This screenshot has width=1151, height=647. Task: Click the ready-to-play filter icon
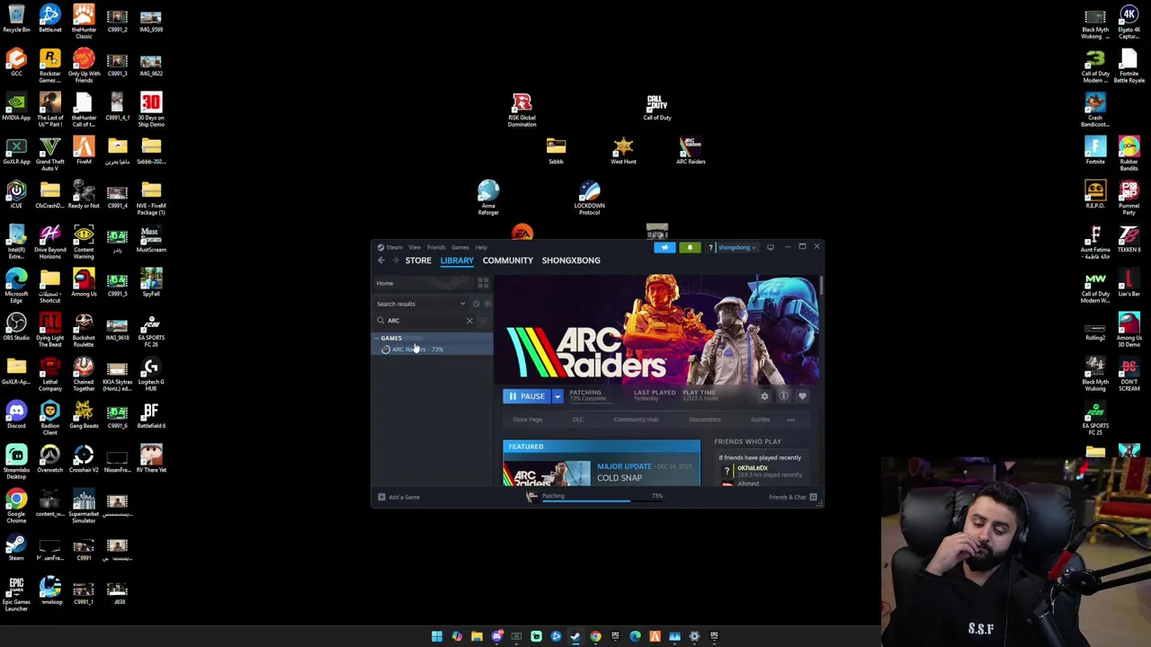tap(487, 304)
